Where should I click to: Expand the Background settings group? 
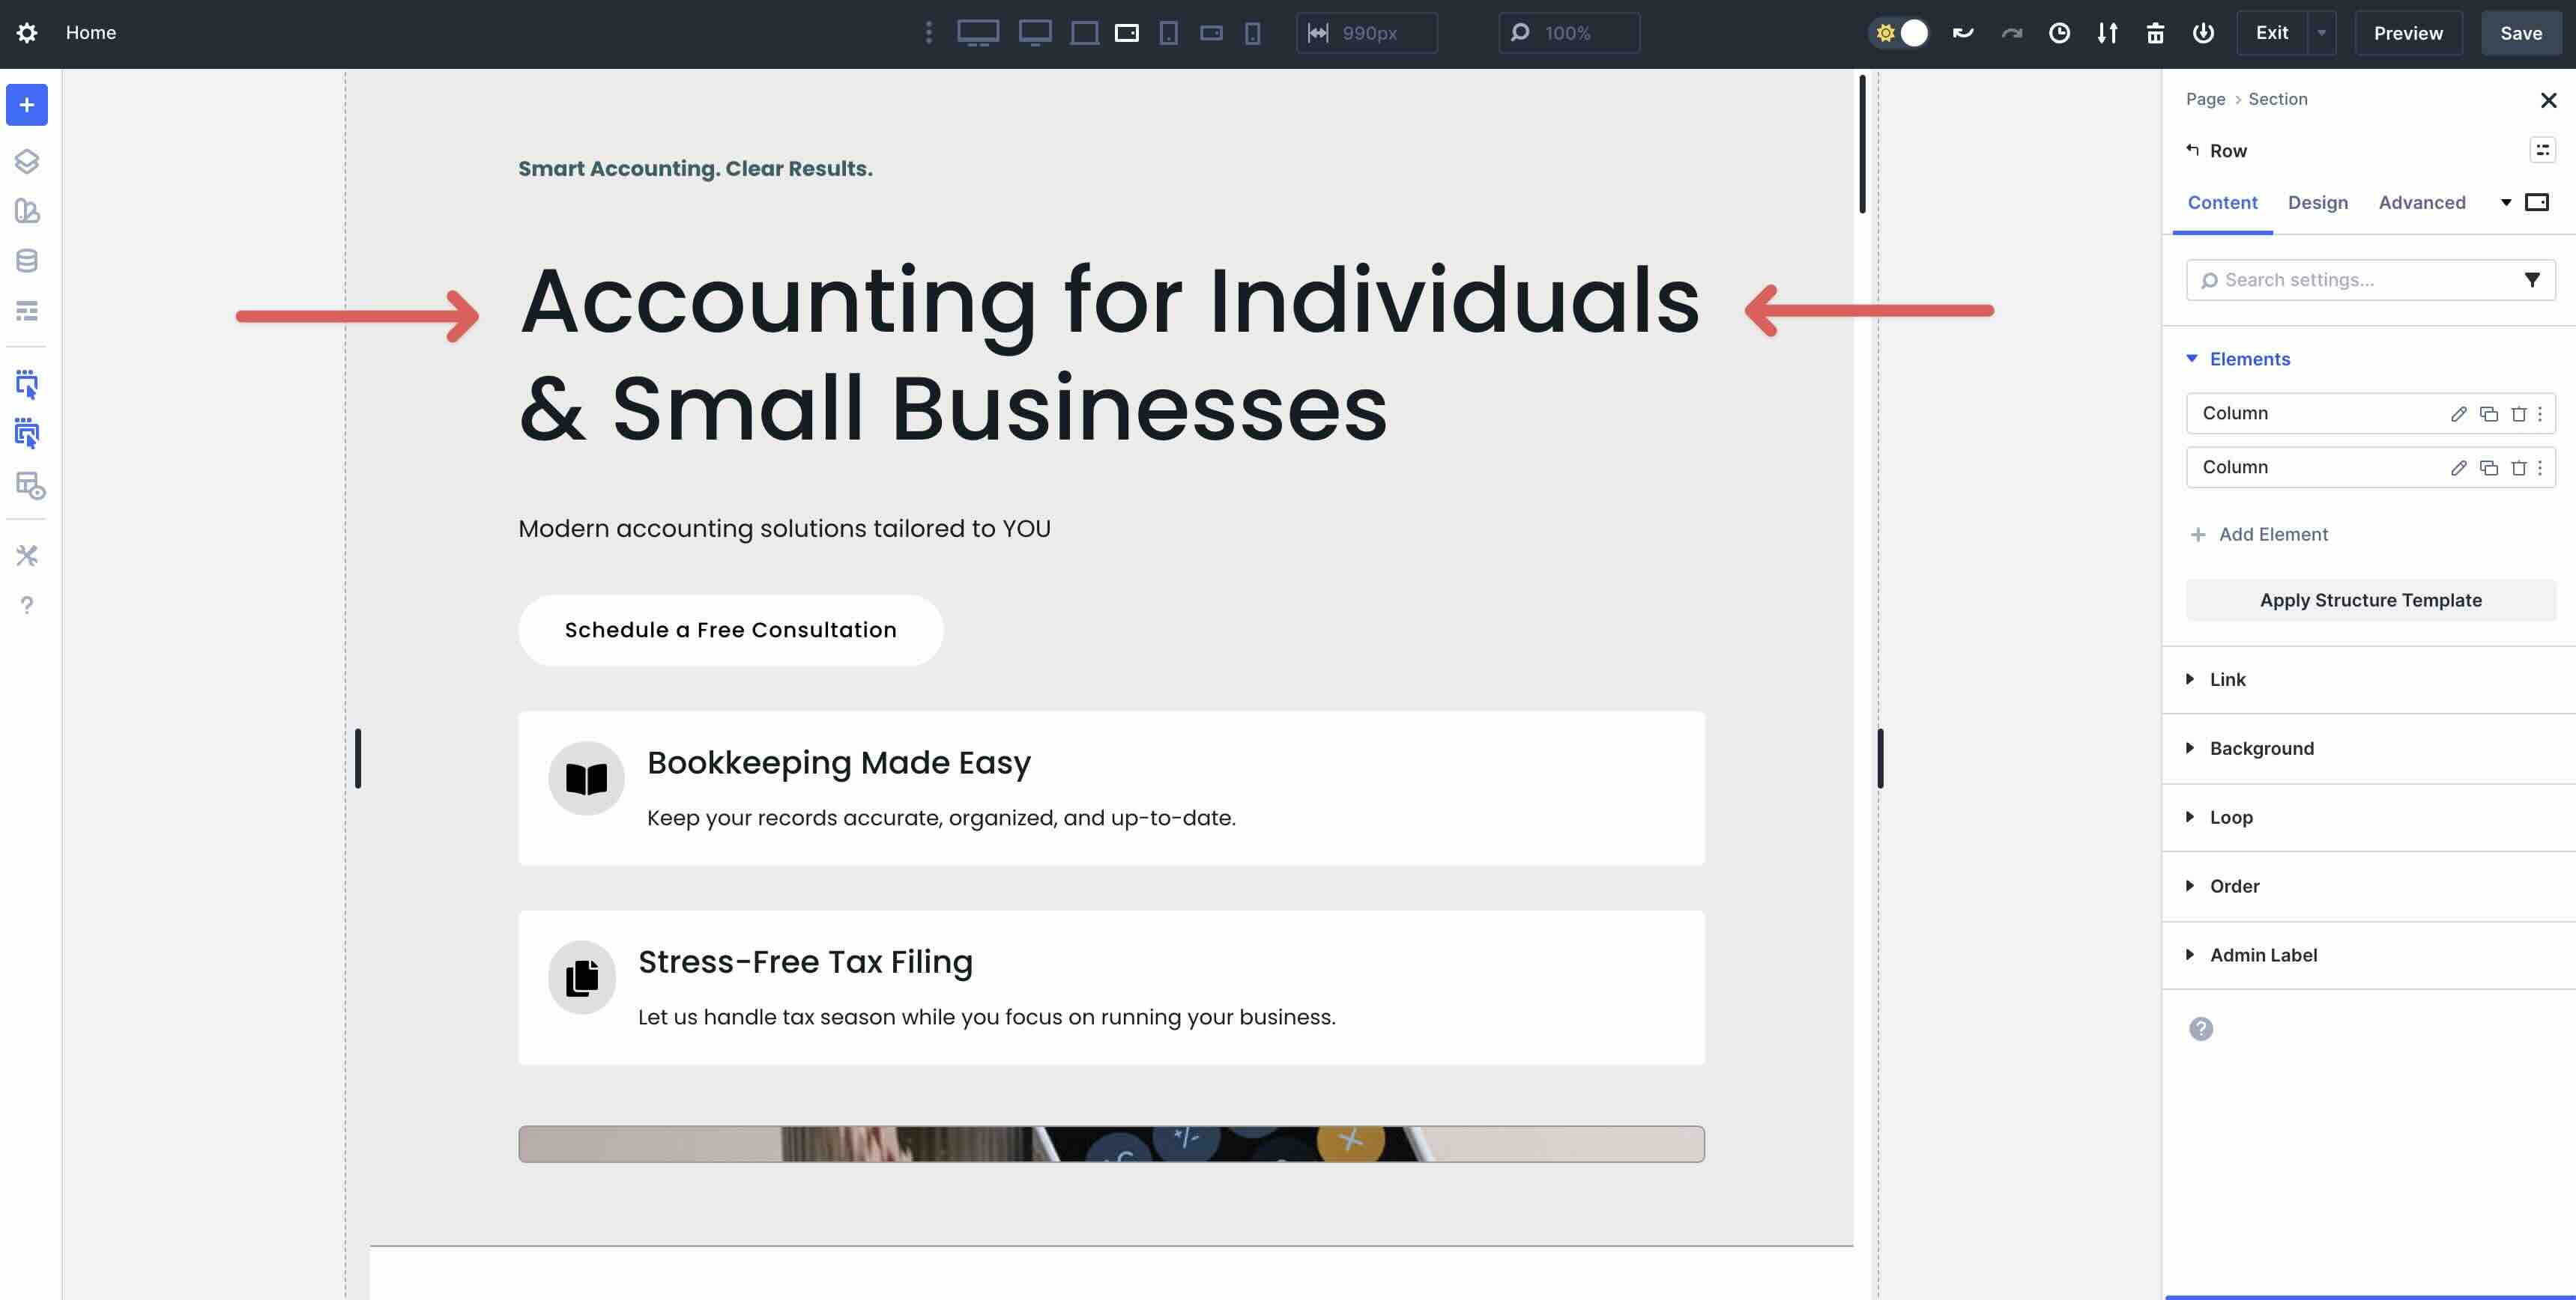coord(2261,748)
